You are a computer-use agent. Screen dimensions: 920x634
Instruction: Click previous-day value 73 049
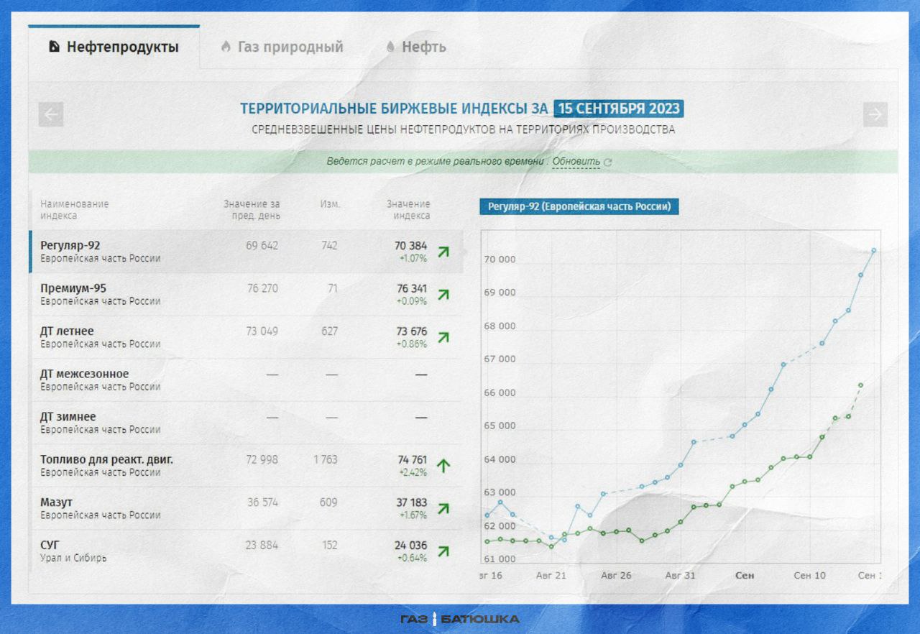click(262, 331)
